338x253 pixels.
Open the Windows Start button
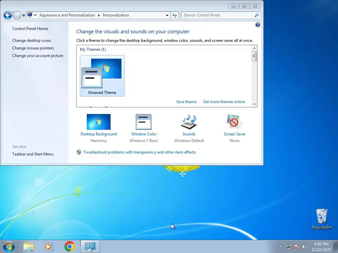(x=9, y=246)
